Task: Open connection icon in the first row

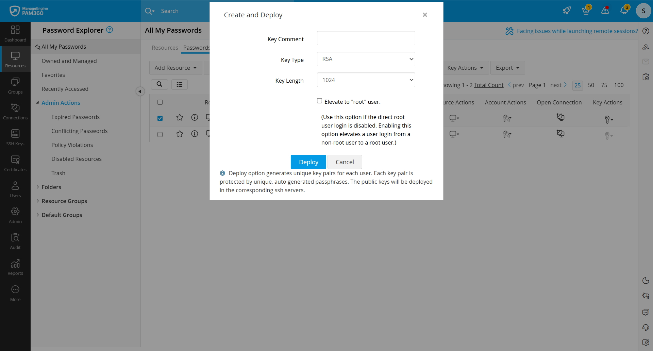Action: [560, 117]
